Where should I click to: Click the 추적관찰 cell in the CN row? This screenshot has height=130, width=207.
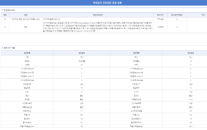(x=160, y=19)
